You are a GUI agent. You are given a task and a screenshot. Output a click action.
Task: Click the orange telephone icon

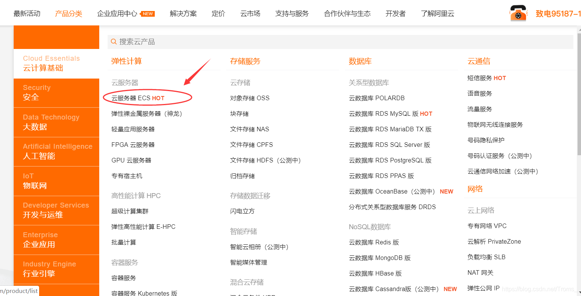coord(518,13)
